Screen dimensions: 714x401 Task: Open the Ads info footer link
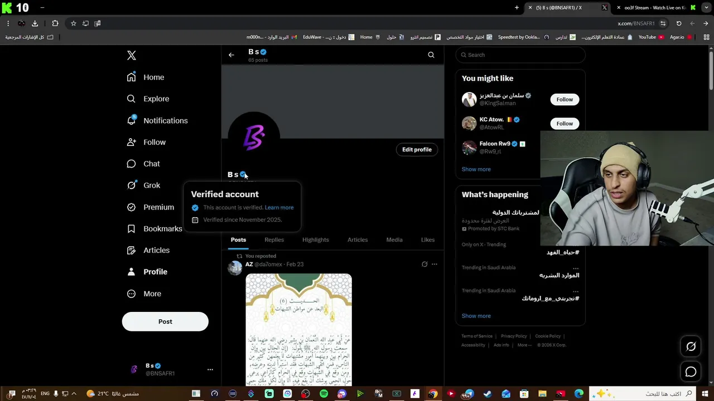click(x=501, y=345)
